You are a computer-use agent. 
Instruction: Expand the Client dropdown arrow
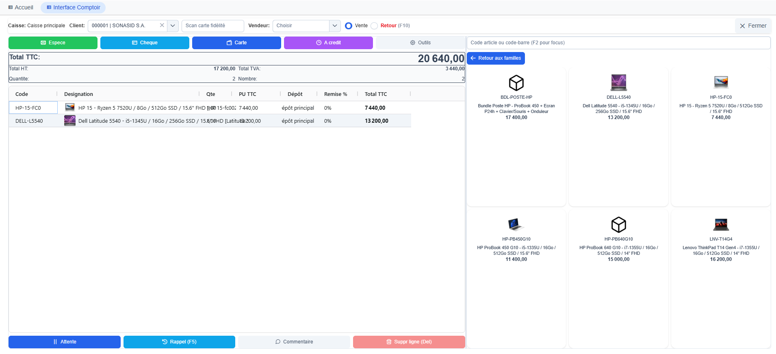(173, 26)
